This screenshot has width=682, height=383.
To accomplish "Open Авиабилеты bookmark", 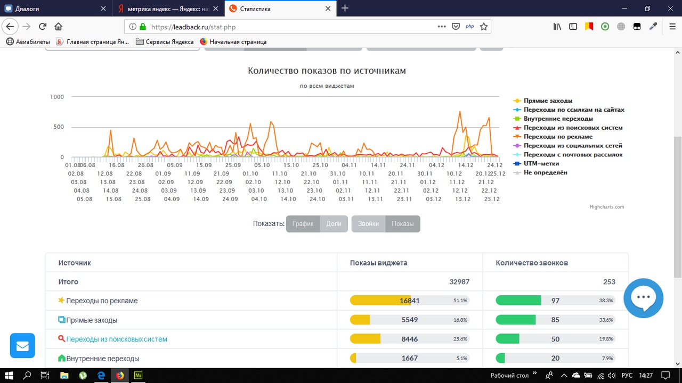I will point(28,41).
